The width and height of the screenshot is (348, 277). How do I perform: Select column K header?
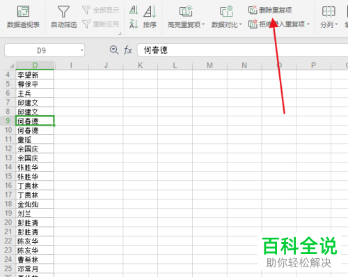click(141, 65)
